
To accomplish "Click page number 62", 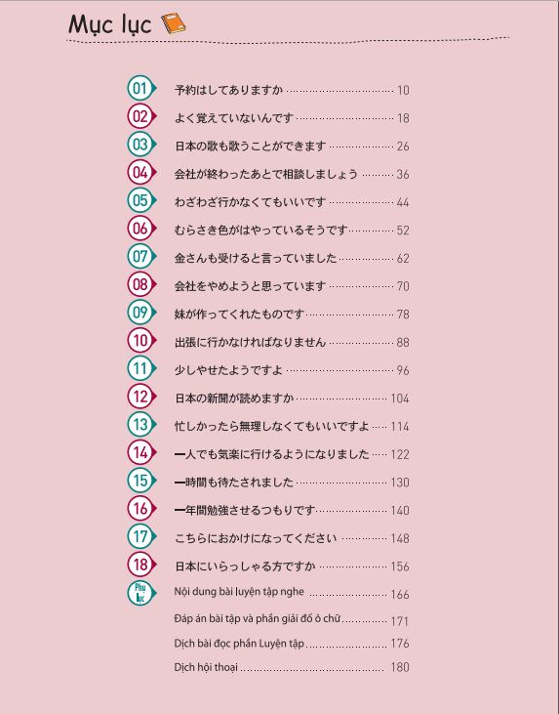I will point(403,258).
